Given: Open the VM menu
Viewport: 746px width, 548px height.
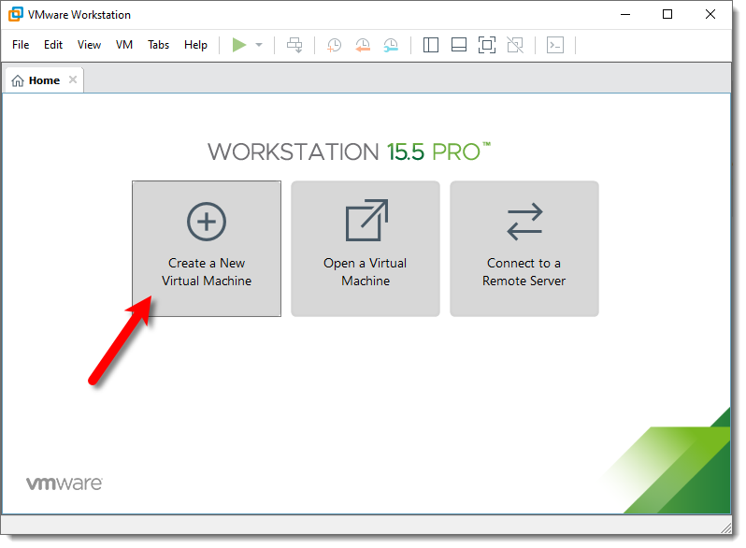Looking at the screenshot, I should 124,45.
